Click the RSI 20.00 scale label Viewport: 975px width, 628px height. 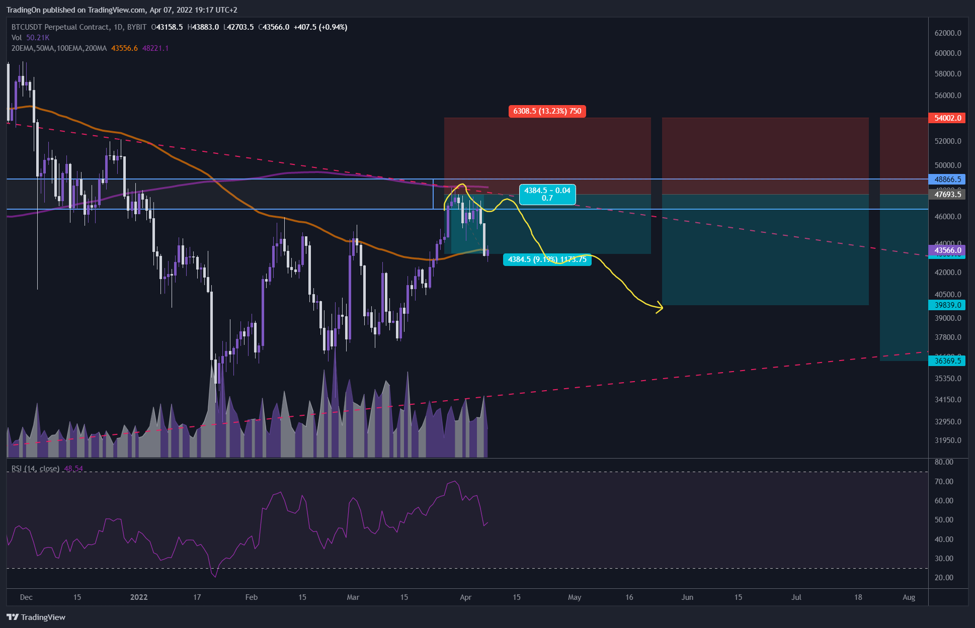click(x=943, y=578)
